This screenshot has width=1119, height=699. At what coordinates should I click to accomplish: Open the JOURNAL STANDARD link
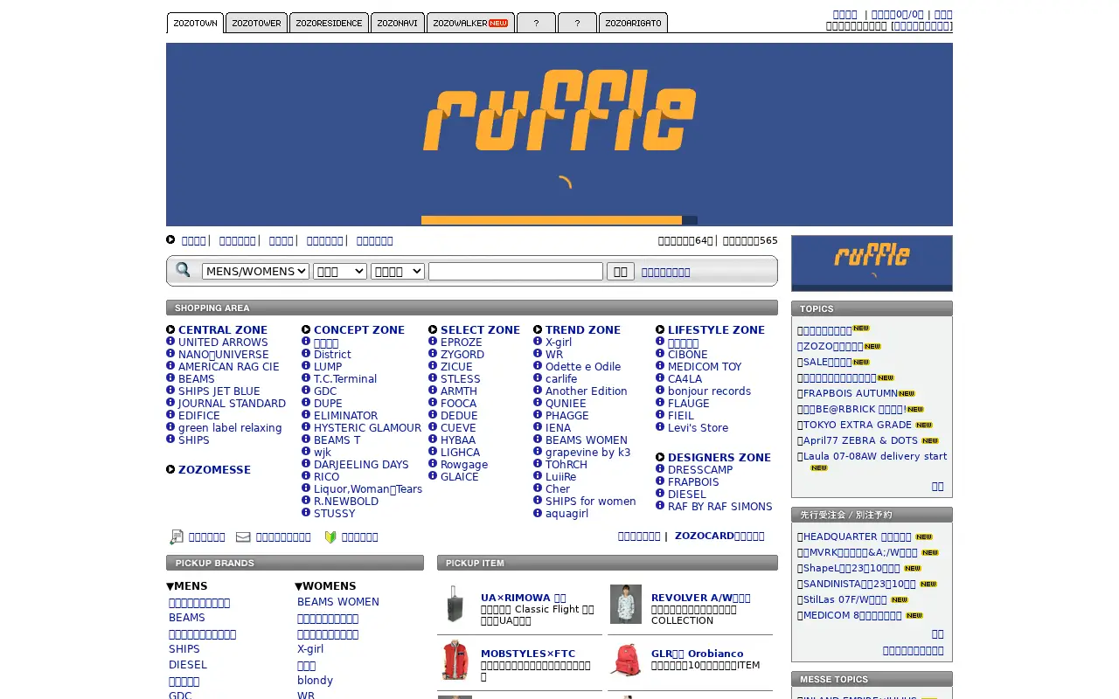[x=232, y=404]
